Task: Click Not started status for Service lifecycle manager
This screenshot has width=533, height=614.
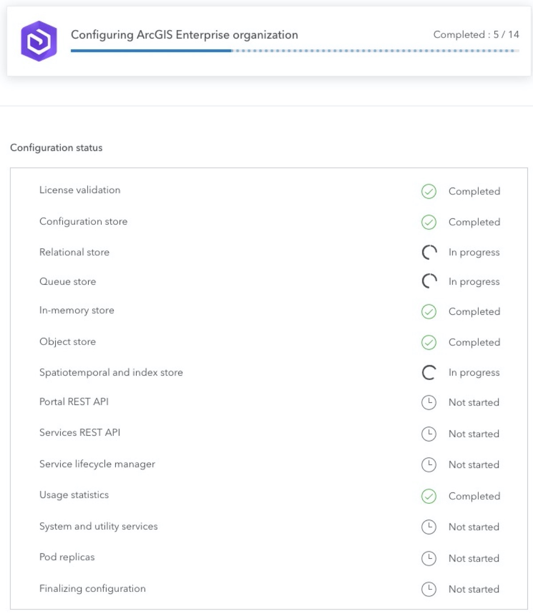Action: pyautogui.click(x=473, y=465)
